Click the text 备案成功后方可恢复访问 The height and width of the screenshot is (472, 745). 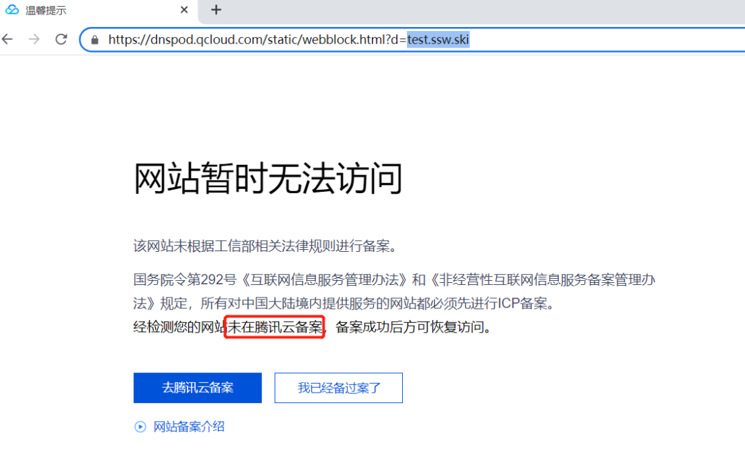tap(413, 327)
